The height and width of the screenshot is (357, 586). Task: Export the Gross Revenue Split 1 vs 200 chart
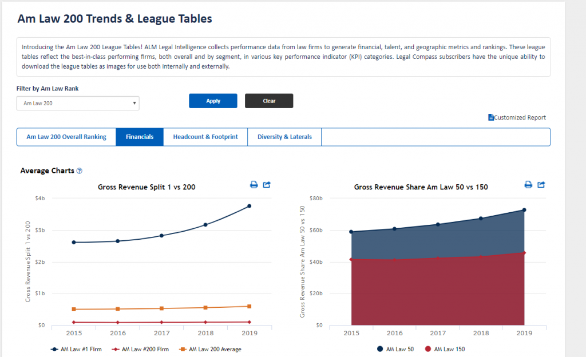click(267, 184)
